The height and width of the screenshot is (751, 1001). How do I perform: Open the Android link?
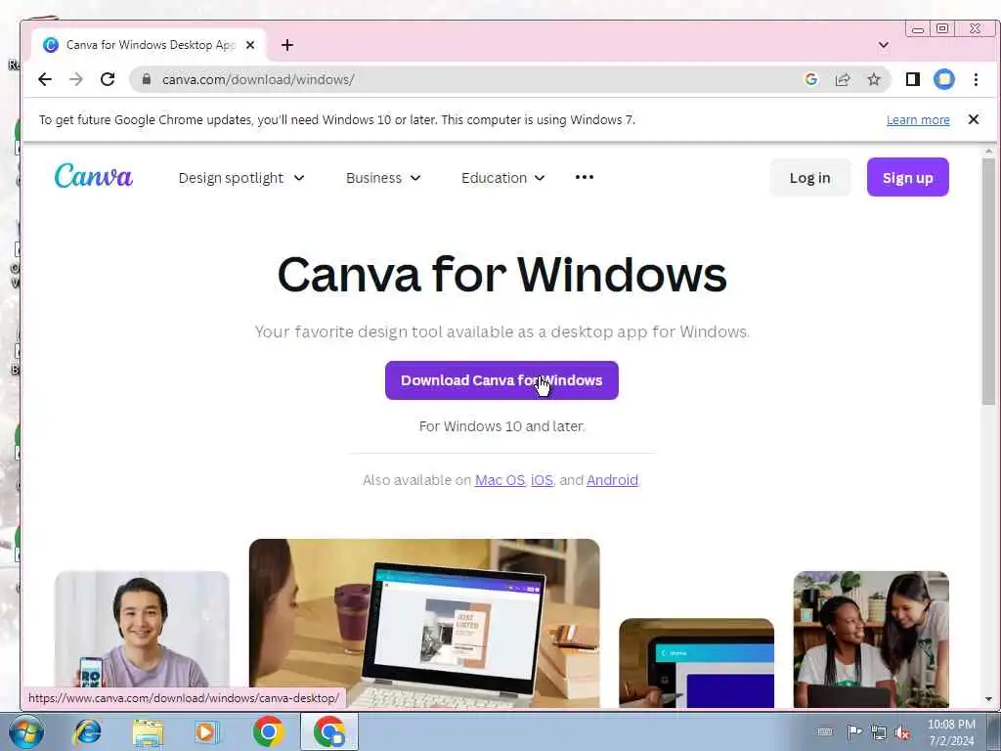(612, 480)
